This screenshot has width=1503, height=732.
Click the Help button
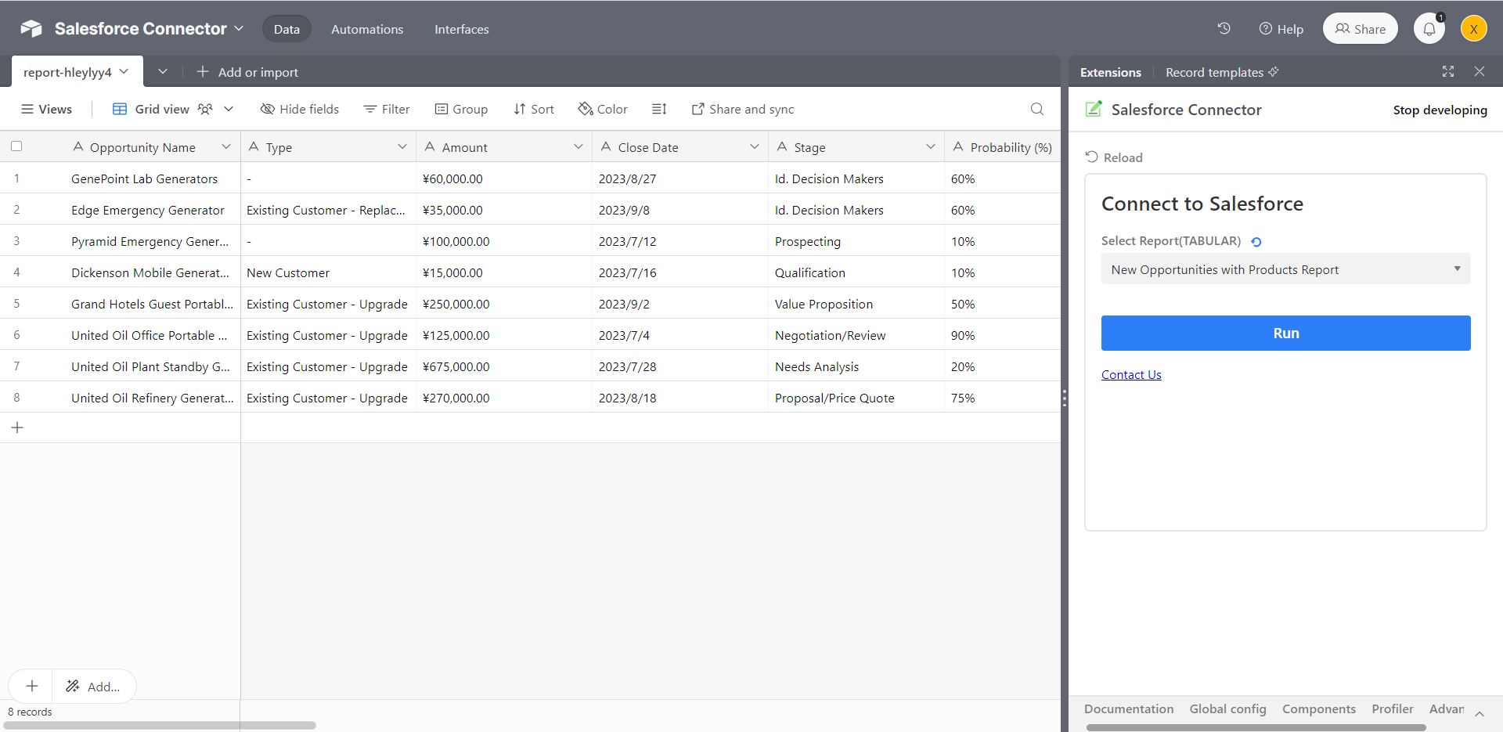(1281, 29)
